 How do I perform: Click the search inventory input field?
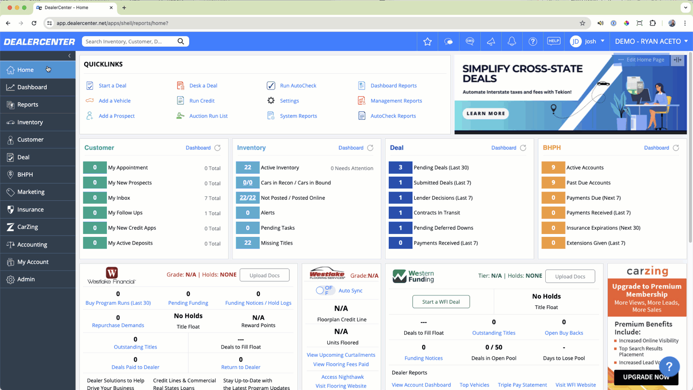129,41
